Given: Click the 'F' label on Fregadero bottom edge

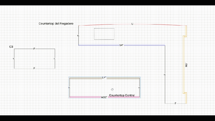Looking at the screenshot, I should pyautogui.click(x=175, y=103).
